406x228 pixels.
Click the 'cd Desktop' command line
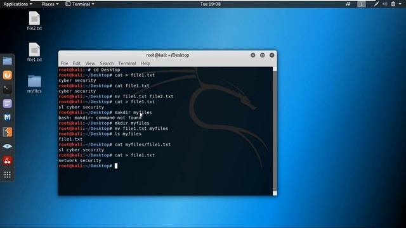[107, 70]
